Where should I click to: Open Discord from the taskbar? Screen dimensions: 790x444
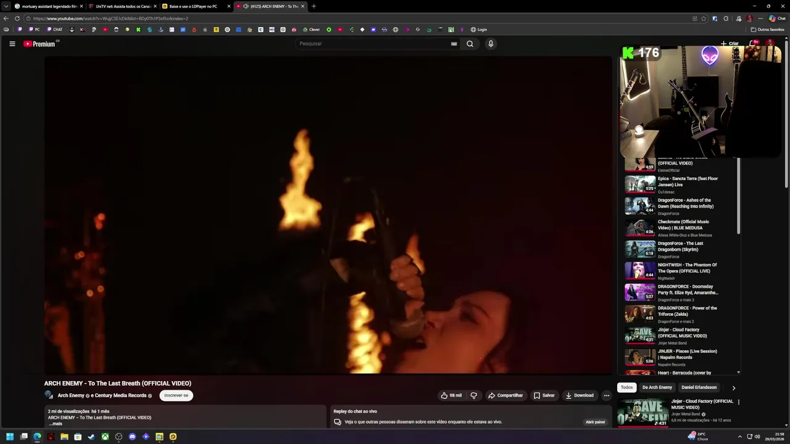[132, 437]
